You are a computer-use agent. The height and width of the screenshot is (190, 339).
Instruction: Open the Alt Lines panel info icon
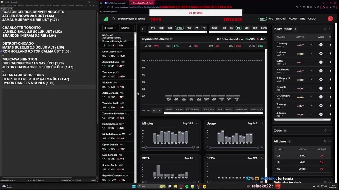pos(325,141)
